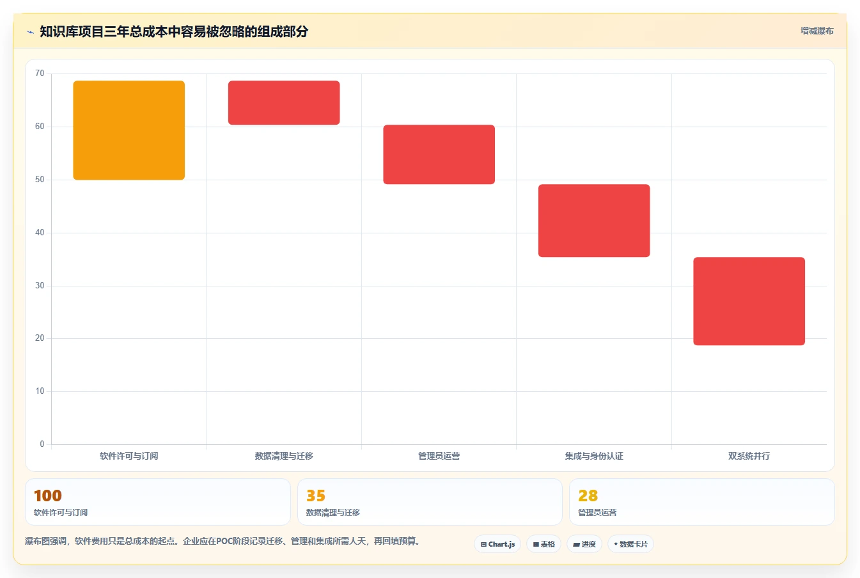860x578 pixels.
Task: Select the Chart.js tag chip
Action: (x=497, y=544)
